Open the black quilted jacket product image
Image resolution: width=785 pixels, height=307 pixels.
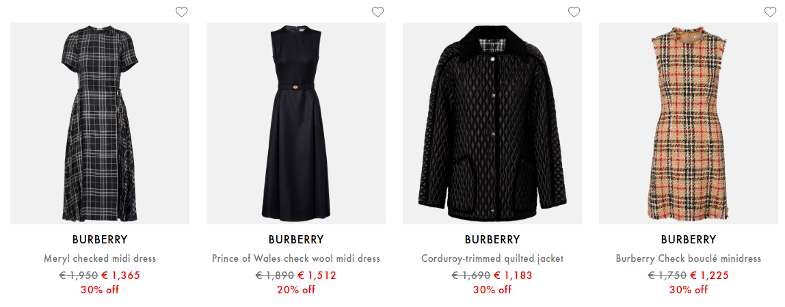492,123
